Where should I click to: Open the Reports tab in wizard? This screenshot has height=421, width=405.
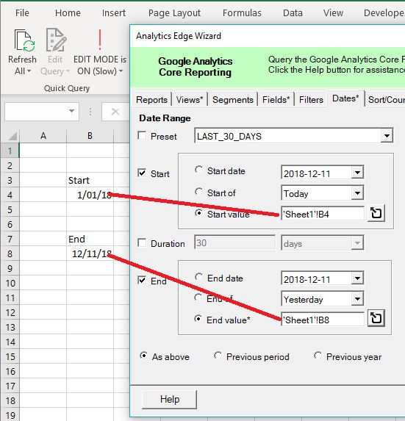tap(151, 100)
